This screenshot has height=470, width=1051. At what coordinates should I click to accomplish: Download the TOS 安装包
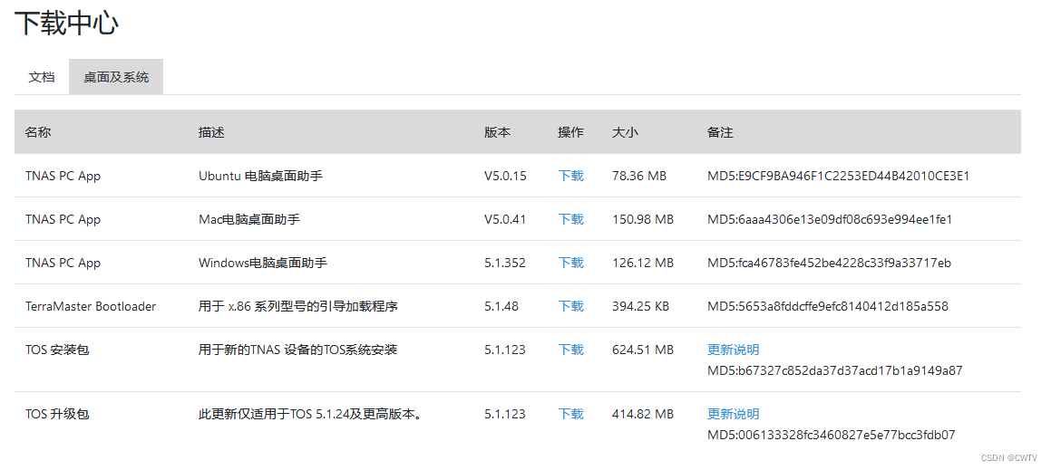tap(571, 350)
